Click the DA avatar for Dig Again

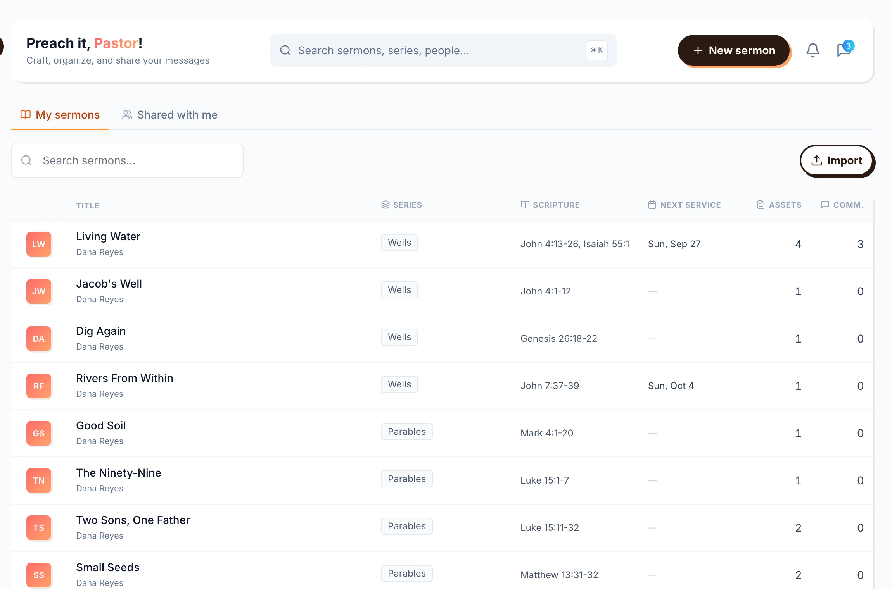tap(39, 339)
